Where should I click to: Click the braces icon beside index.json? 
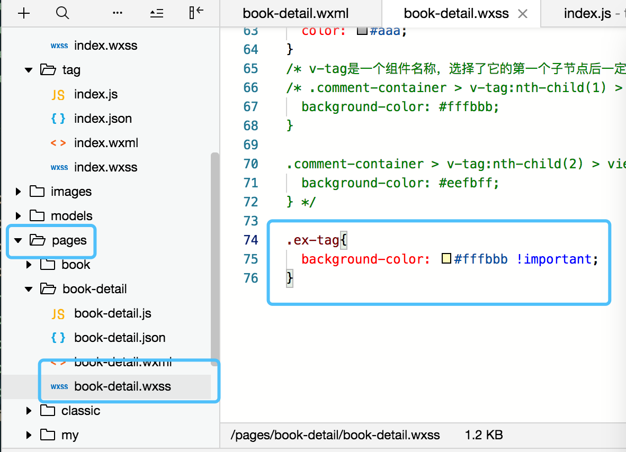[x=58, y=119]
